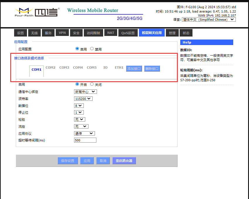
Task: Click the WAN IPv4 192.168.2.107 text
Action: (x=217, y=15)
